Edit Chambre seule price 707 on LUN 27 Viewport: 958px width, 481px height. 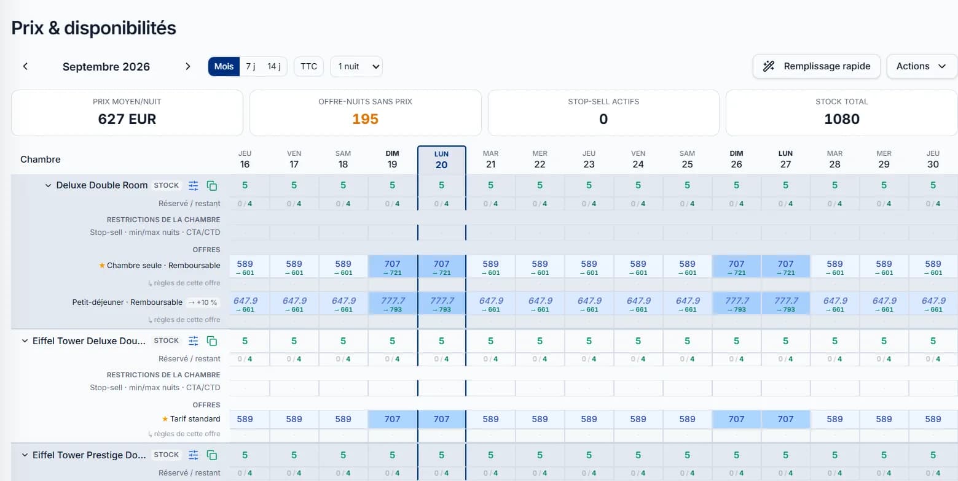point(785,267)
